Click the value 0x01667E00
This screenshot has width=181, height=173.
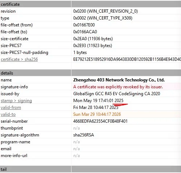pyautogui.click(x=84, y=25)
